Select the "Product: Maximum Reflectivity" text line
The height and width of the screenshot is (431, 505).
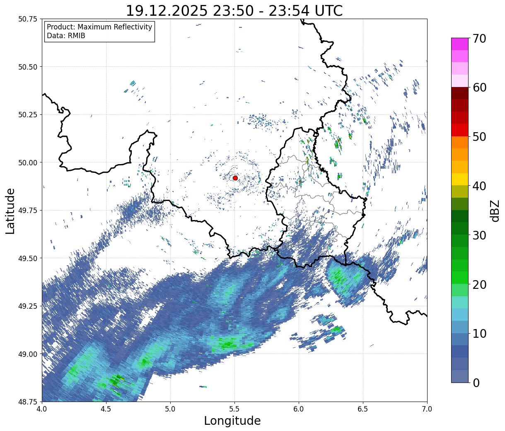pyautogui.click(x=99, y=27)
